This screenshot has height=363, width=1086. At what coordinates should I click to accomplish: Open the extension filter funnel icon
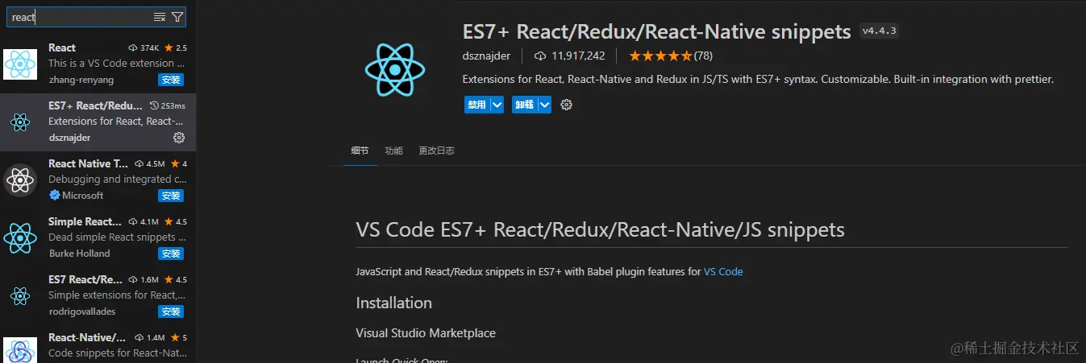[177, 17]
